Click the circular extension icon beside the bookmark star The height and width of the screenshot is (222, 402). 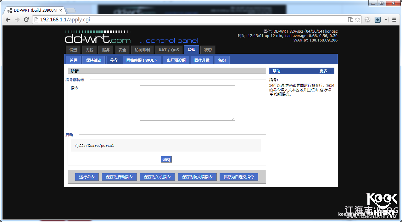point(367,20)
